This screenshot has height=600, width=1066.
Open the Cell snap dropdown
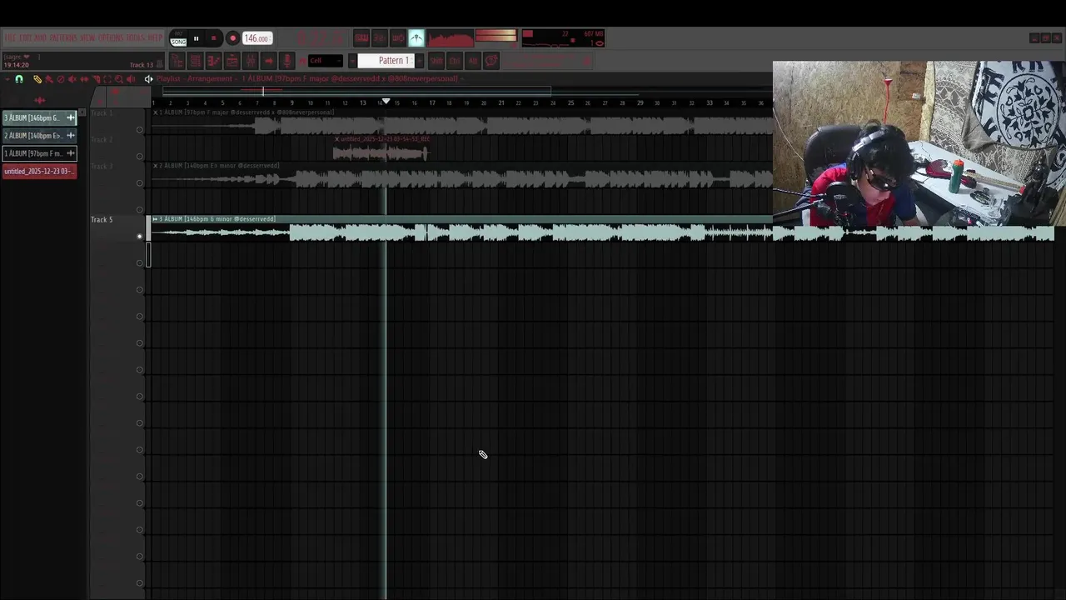coord(325,60)
